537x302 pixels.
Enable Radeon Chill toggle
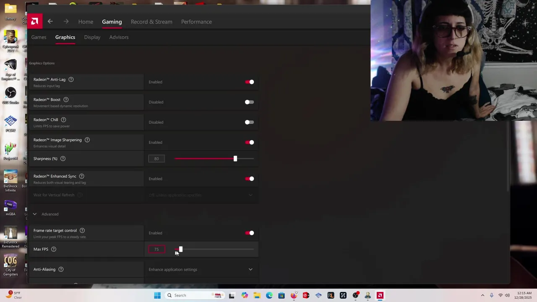250,122
